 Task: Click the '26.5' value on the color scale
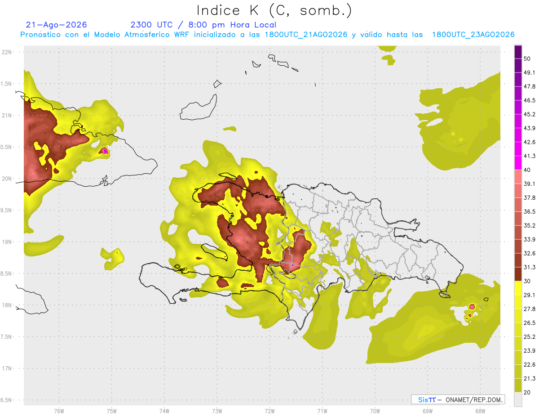tap(529, 323)
